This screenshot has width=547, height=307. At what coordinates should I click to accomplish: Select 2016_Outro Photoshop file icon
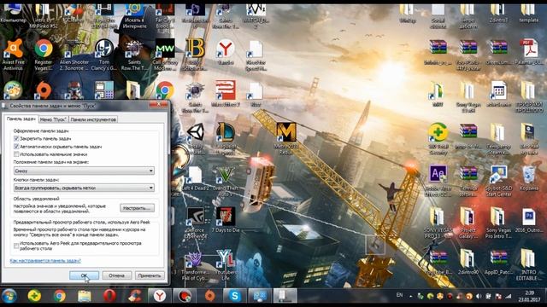click(529, 220)
